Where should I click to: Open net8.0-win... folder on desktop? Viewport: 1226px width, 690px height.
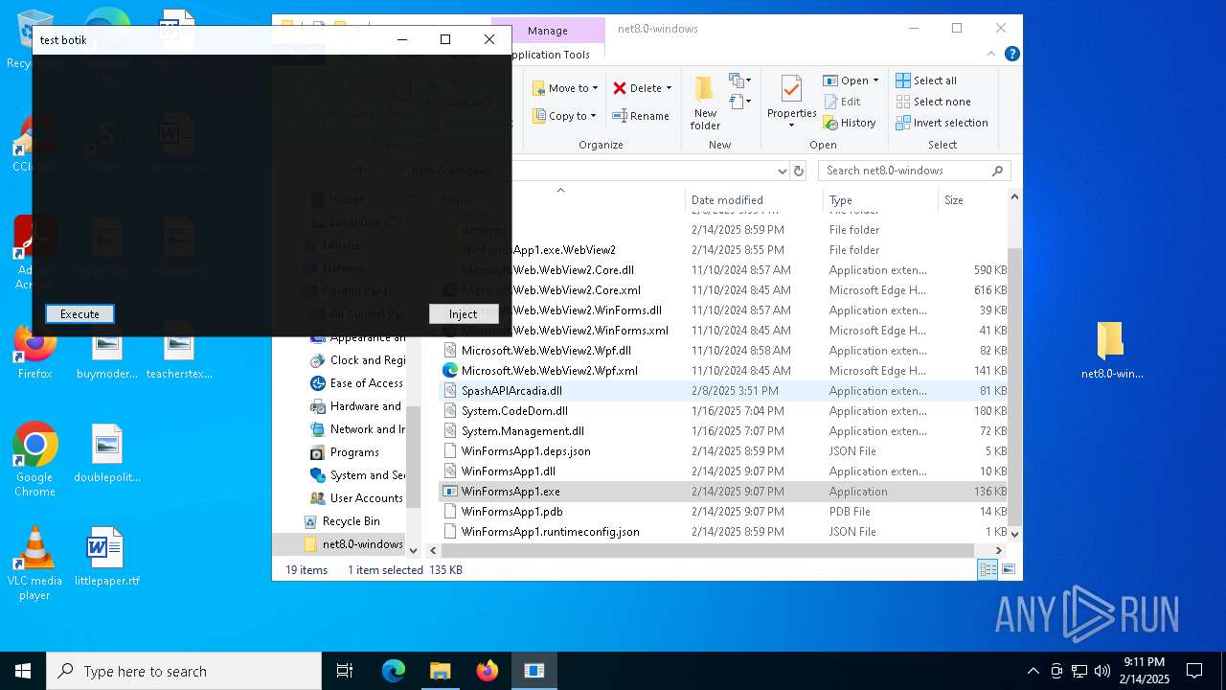pos(1112,351)
